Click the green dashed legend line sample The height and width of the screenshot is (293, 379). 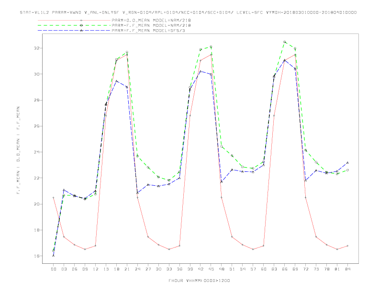(x=74, y=25)
